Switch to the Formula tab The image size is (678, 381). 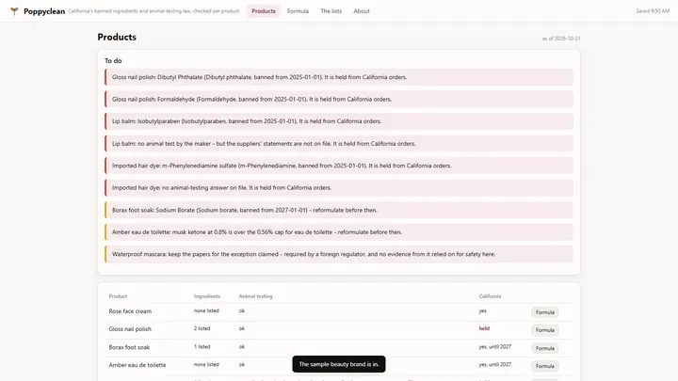298,11
